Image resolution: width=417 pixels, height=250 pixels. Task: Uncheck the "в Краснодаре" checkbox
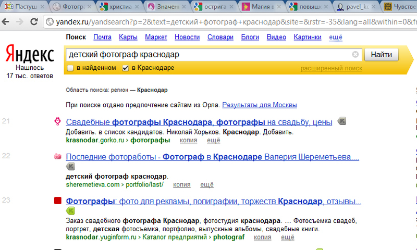[x=125, y=68]
